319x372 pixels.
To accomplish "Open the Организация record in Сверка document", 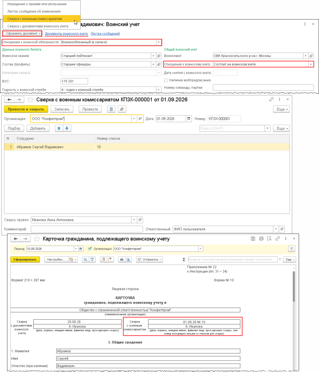I will tap(140, 119).
